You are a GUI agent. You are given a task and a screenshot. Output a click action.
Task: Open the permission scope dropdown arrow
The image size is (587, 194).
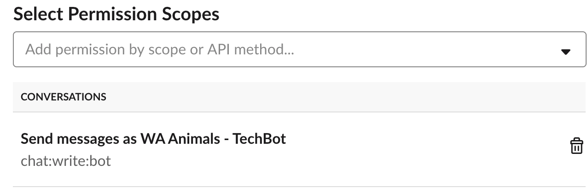click(x=566, y=52)
